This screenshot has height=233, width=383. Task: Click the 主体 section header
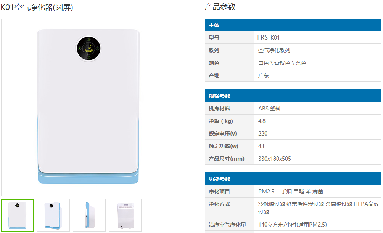pos(293,25)
